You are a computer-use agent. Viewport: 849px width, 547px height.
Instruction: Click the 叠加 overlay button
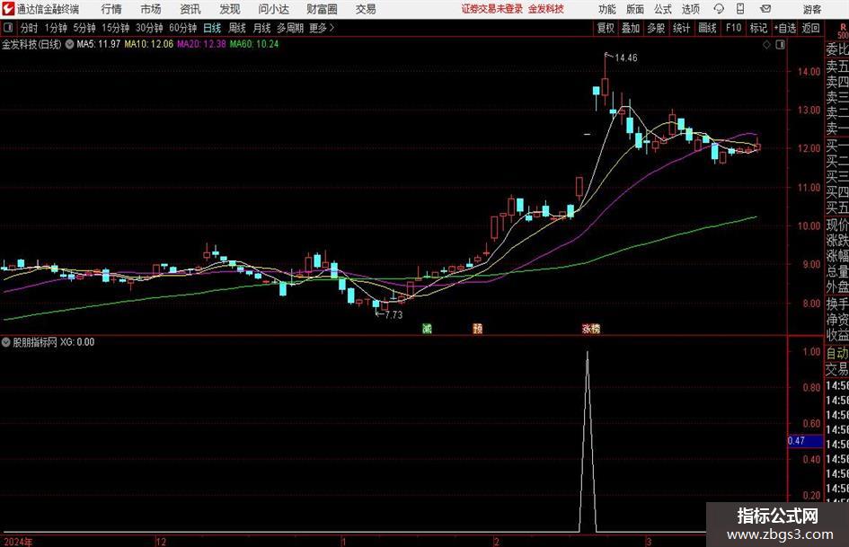(x=631, y=28)
